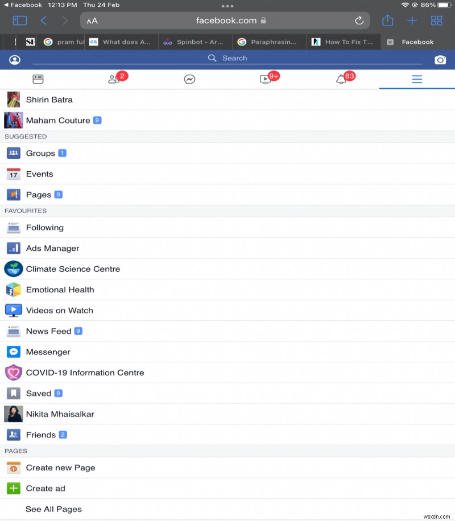Open Ads Manager from favourites
The image size is (455, 521).
(x=53, y=248)
